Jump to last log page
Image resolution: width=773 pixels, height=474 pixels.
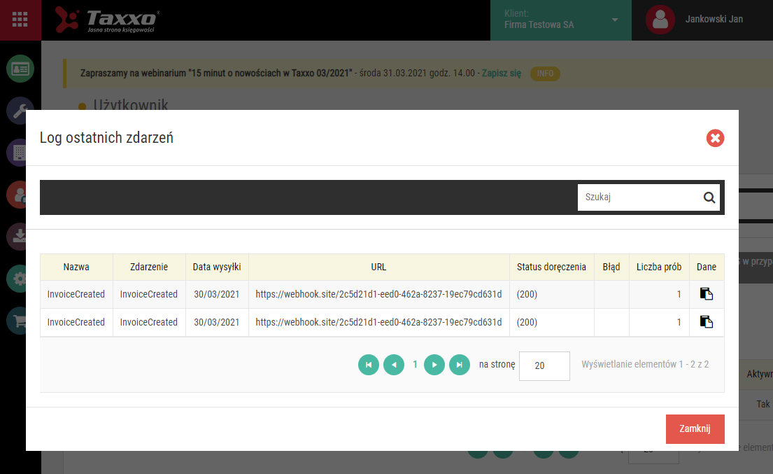coord(460,365)
